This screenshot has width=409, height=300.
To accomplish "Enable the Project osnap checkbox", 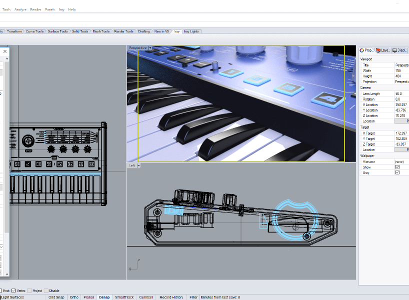I will point(29,290).
